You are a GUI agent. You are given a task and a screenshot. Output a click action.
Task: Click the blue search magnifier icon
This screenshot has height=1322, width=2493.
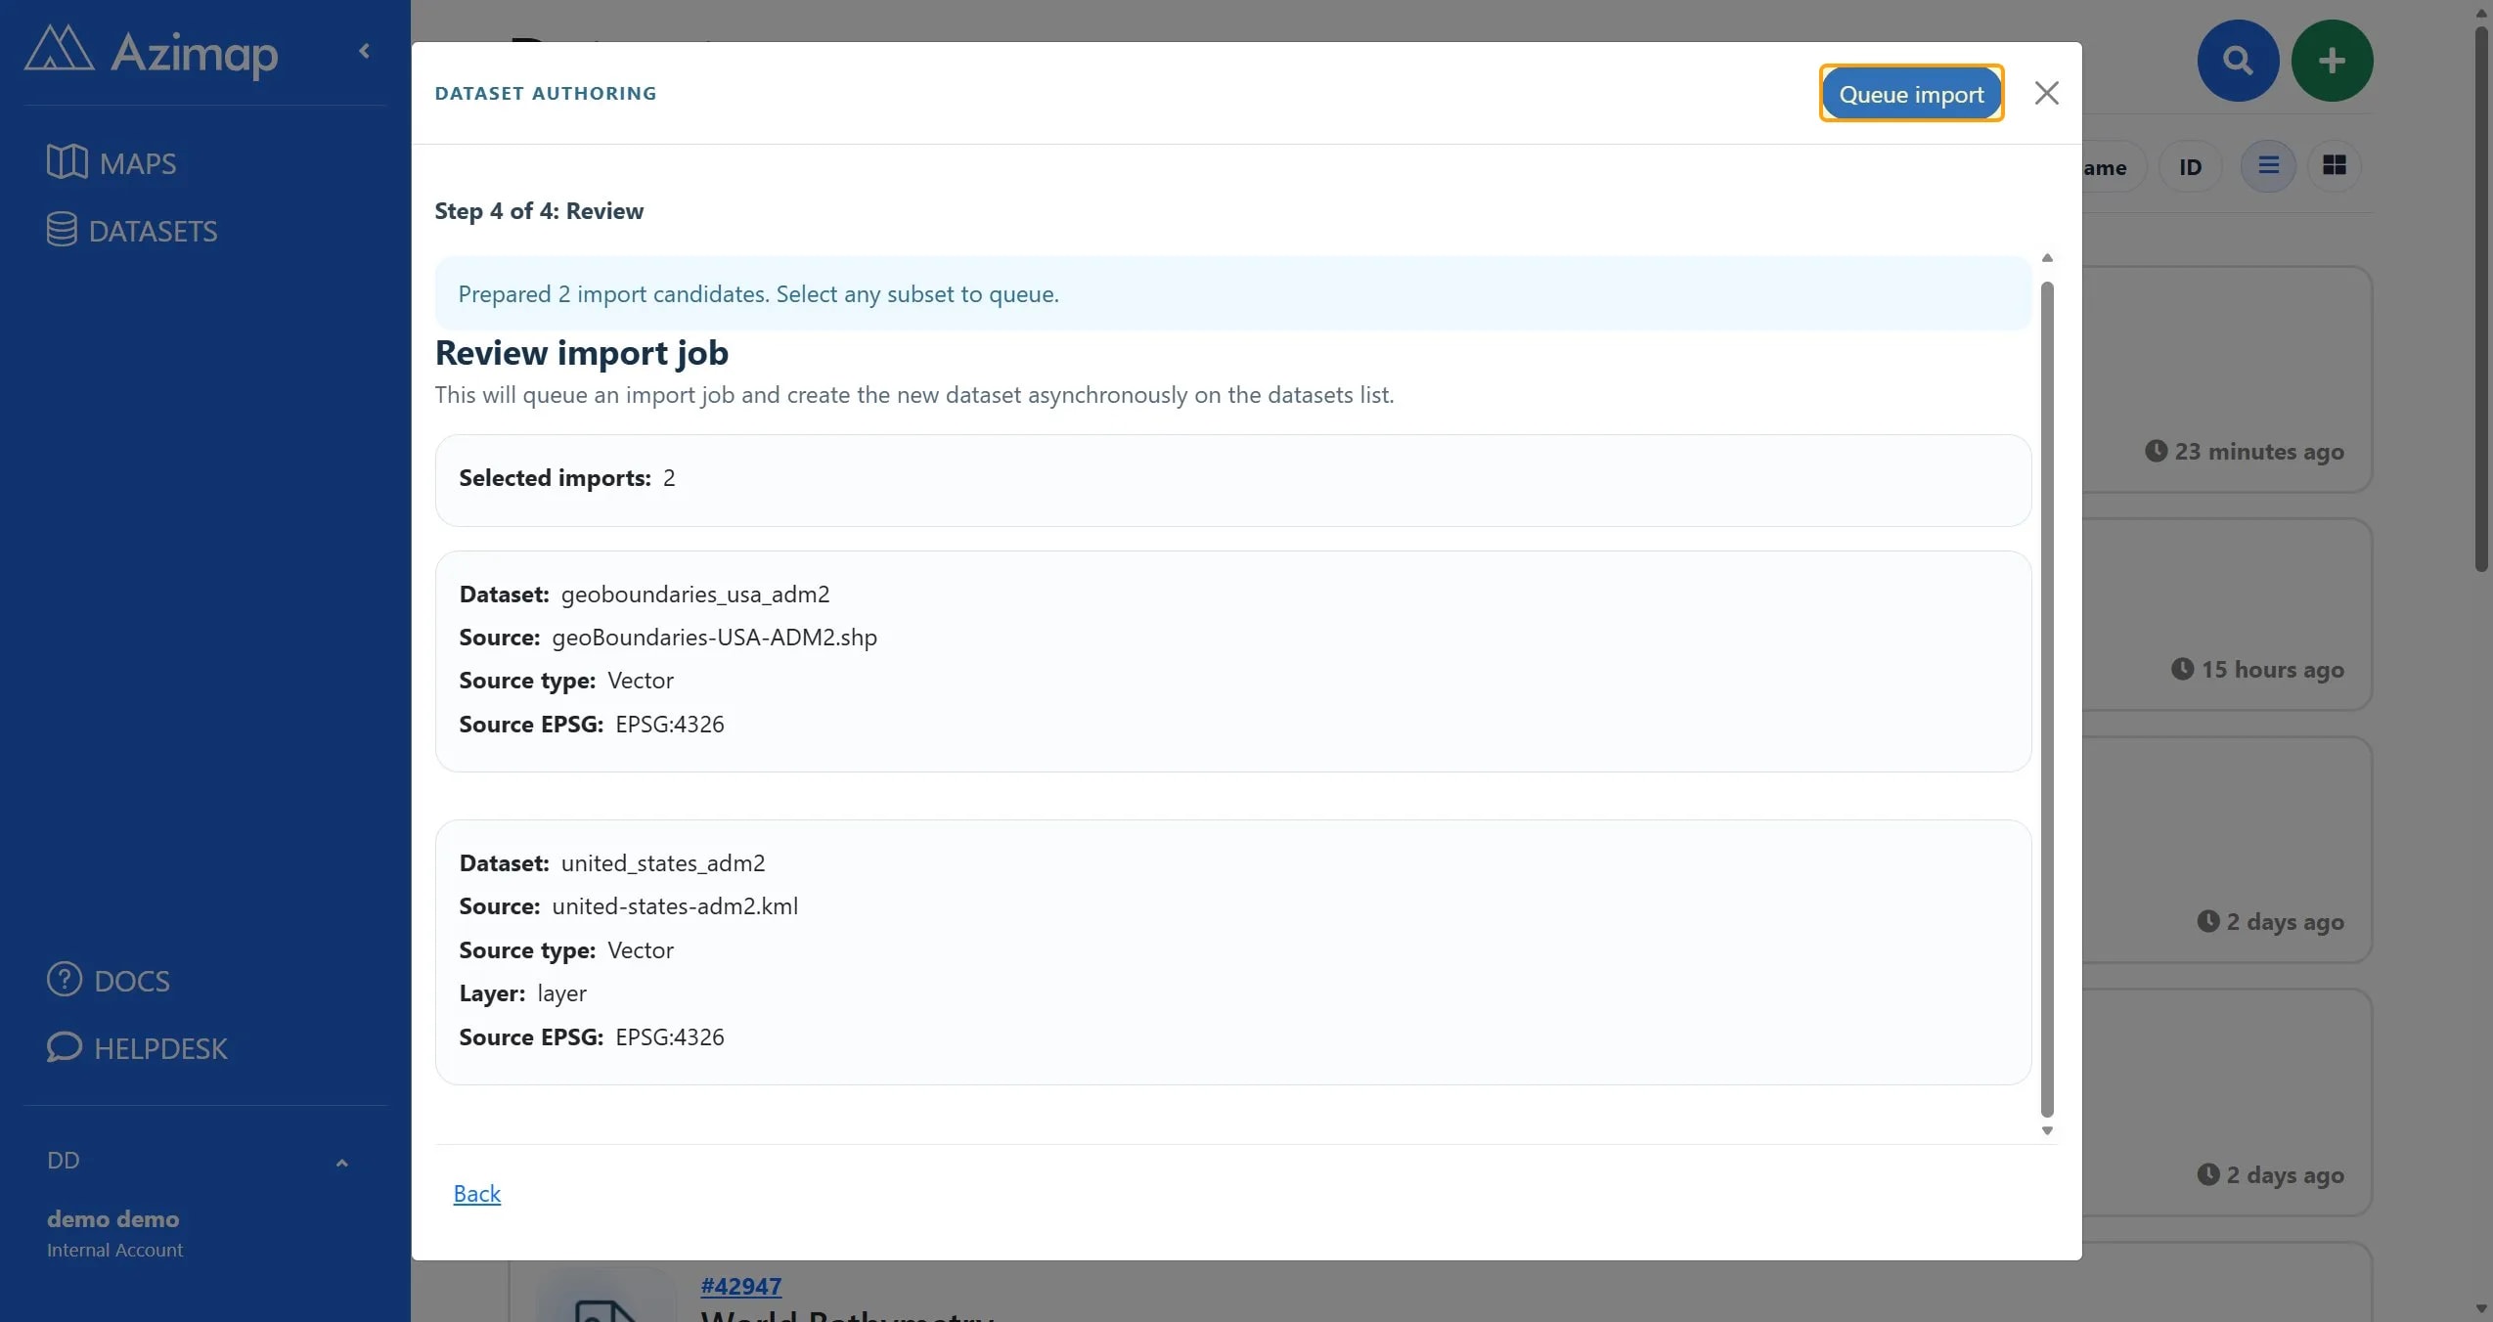coord(2238,61)
